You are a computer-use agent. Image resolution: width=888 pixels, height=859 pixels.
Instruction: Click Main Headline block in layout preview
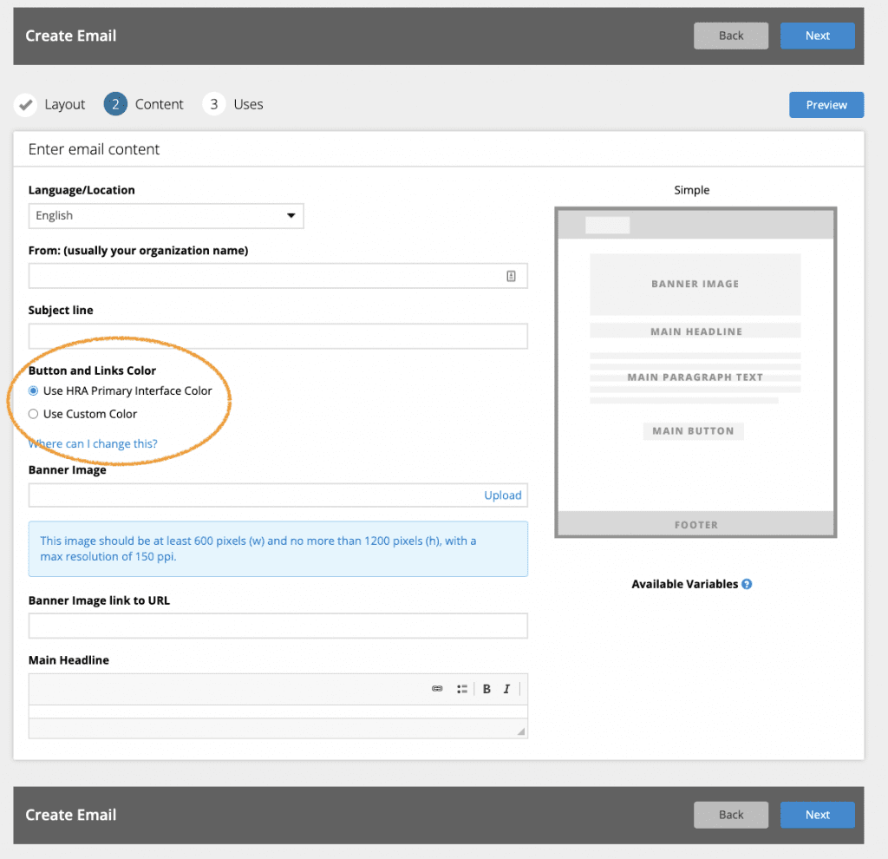tap(695, 331)
